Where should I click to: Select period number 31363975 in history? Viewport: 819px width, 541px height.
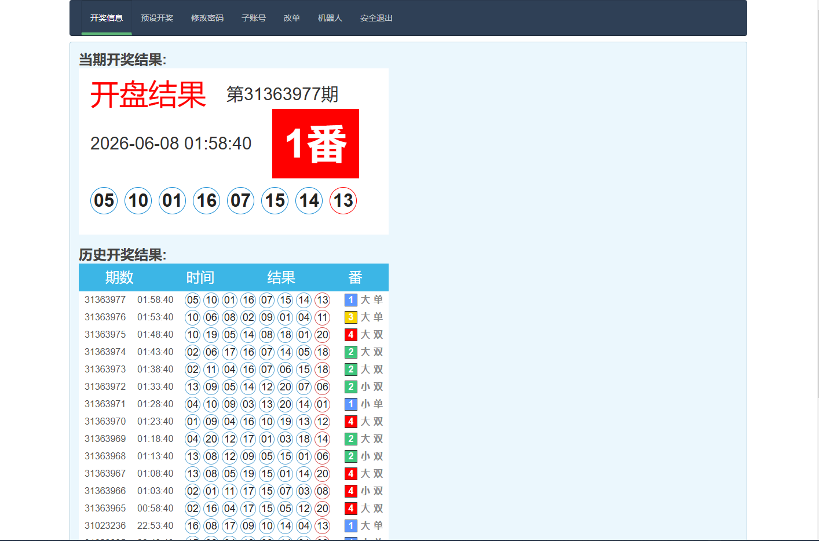[x=105, y=335]
